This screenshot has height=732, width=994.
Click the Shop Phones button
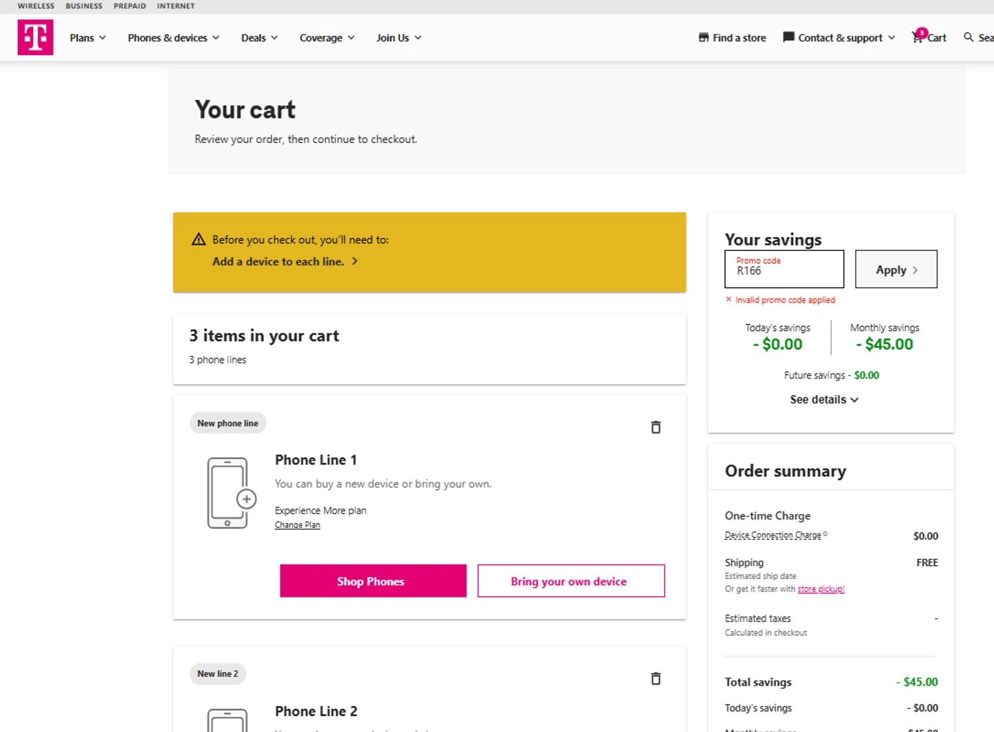click(x=373, y=581)
